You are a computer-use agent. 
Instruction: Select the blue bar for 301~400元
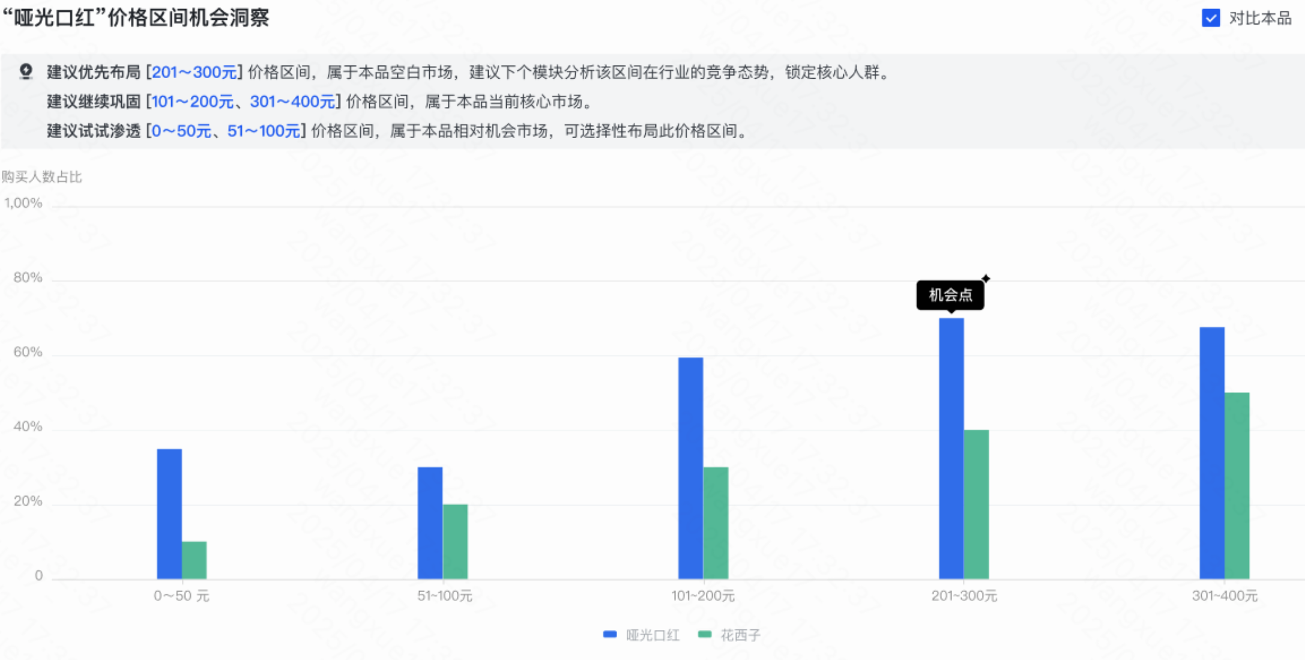[x=1212, y=453]
